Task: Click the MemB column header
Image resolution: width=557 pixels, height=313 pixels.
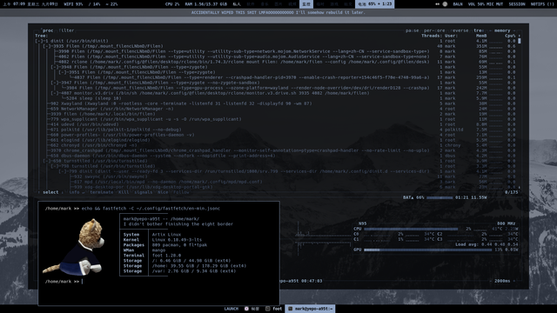Action: 481,36
